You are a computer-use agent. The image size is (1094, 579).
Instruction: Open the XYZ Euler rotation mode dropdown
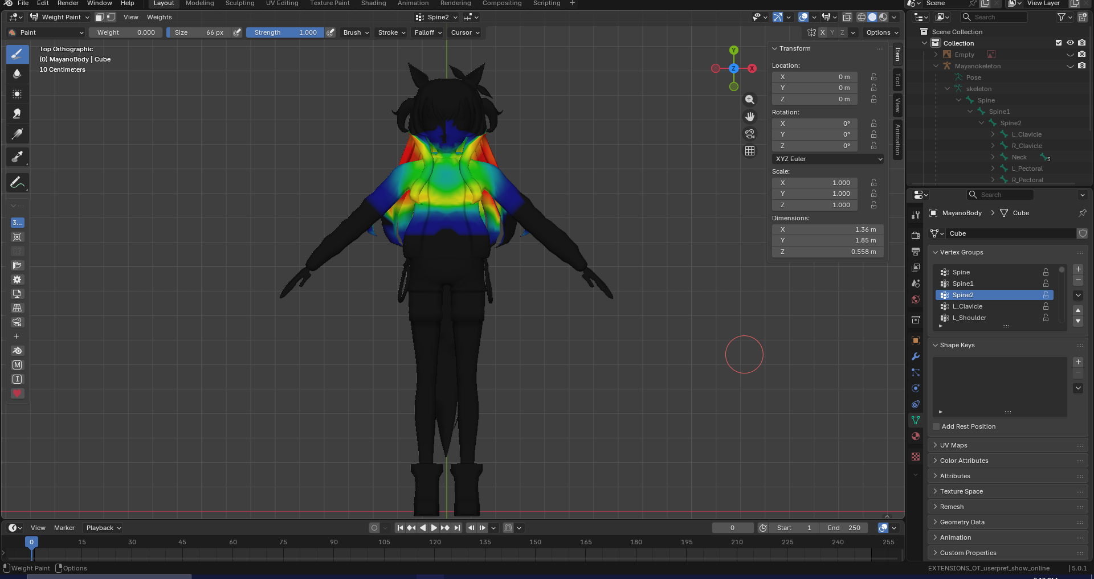[828, 159]
